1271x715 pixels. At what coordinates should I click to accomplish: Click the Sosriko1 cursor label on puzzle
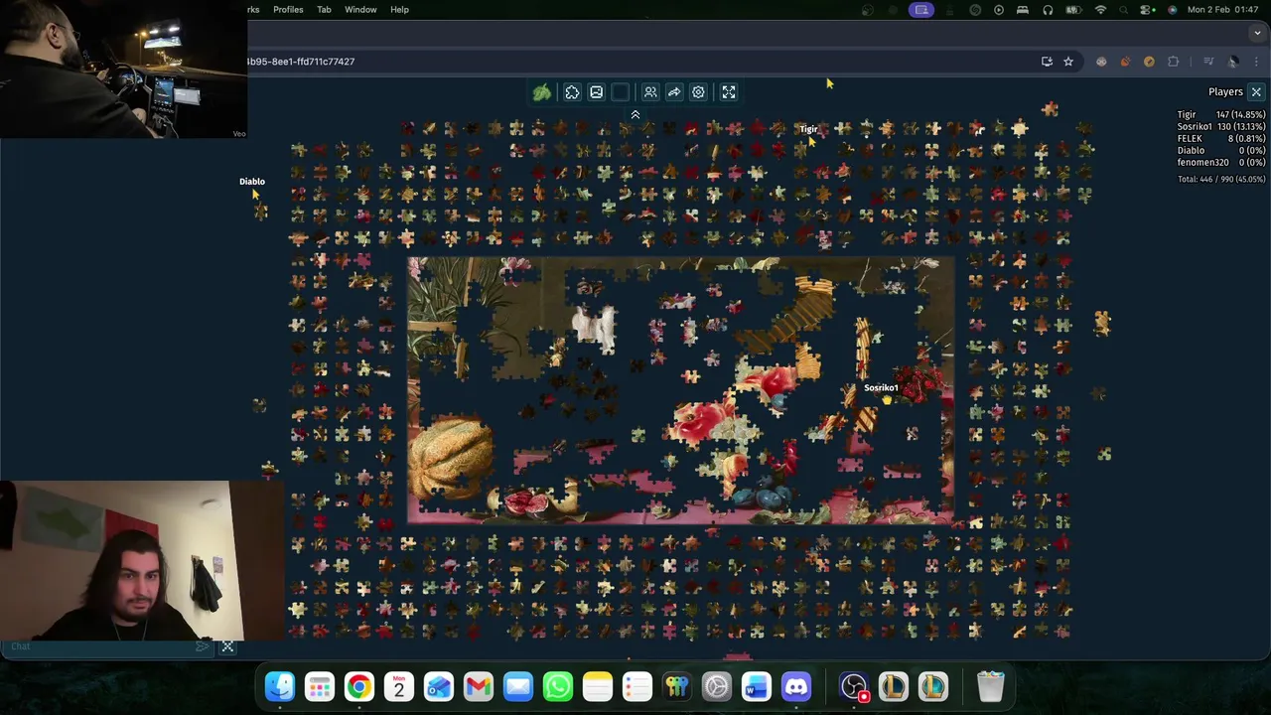click(881, 388)
